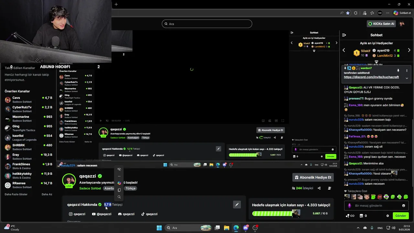Go to next gifters leaderboard page
Image resolution: width=414 pixels, height=233 pixels.
(409, 50)
